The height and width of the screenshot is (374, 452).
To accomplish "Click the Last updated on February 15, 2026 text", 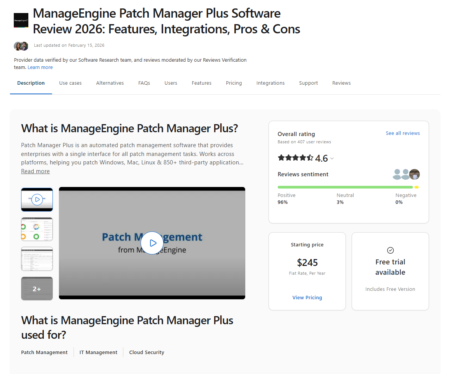I will 69,45.
